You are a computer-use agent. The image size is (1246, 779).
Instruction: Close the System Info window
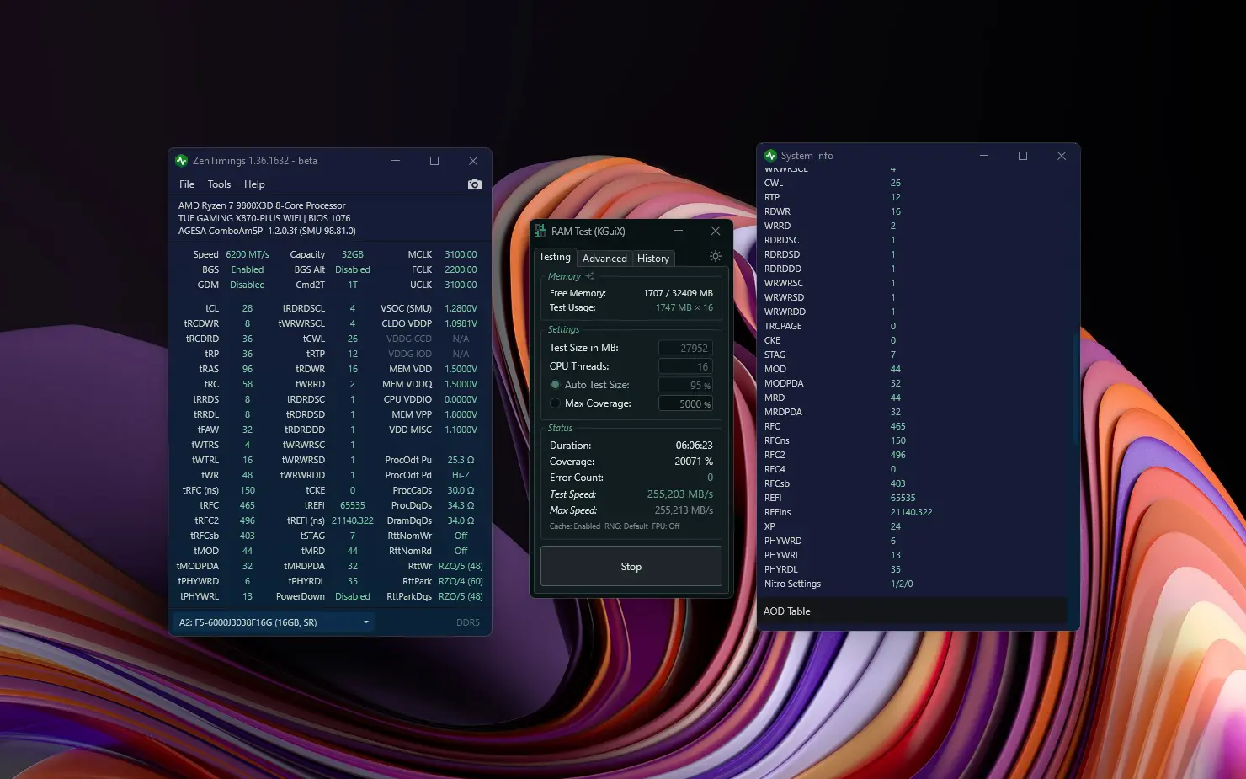(1062, 156)
